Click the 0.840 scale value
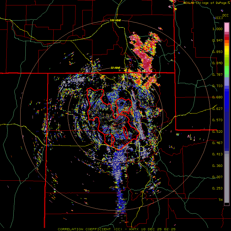Image resolution: width=231 pixels, height=231 pixels. (x=217, y=63)
